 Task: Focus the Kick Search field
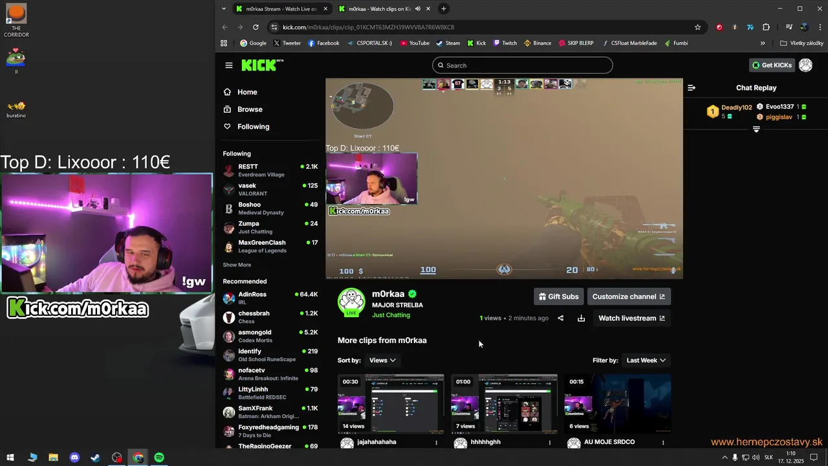[x=523, y=65]
